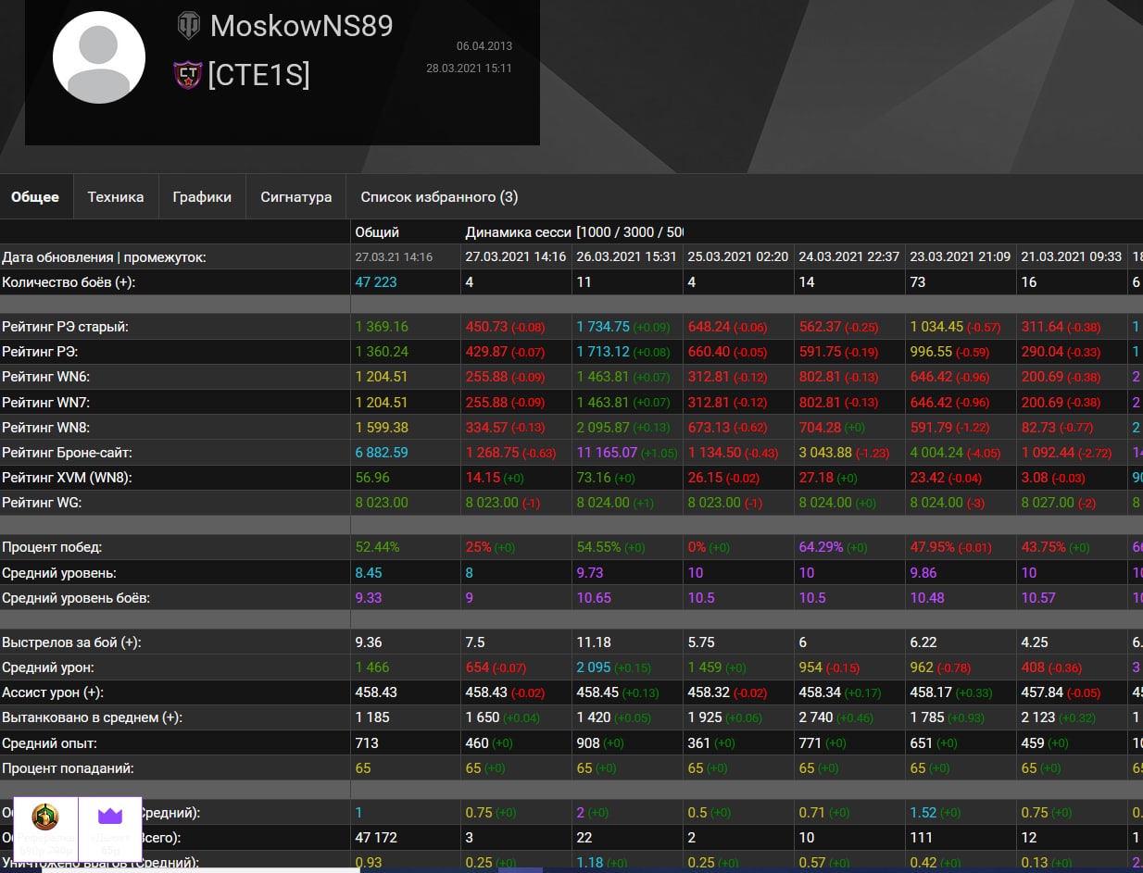Click the WN8 session value 2 095.87
This screenshot has height=873, width=1143.
tap(603, 428)
